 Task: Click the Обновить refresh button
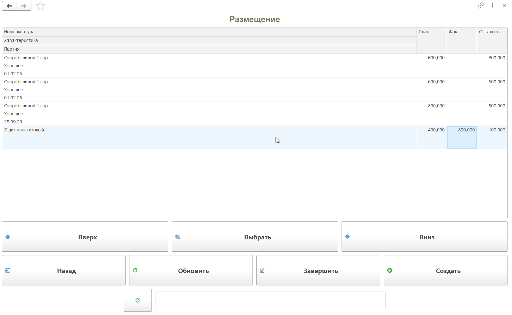pos(191,270)
